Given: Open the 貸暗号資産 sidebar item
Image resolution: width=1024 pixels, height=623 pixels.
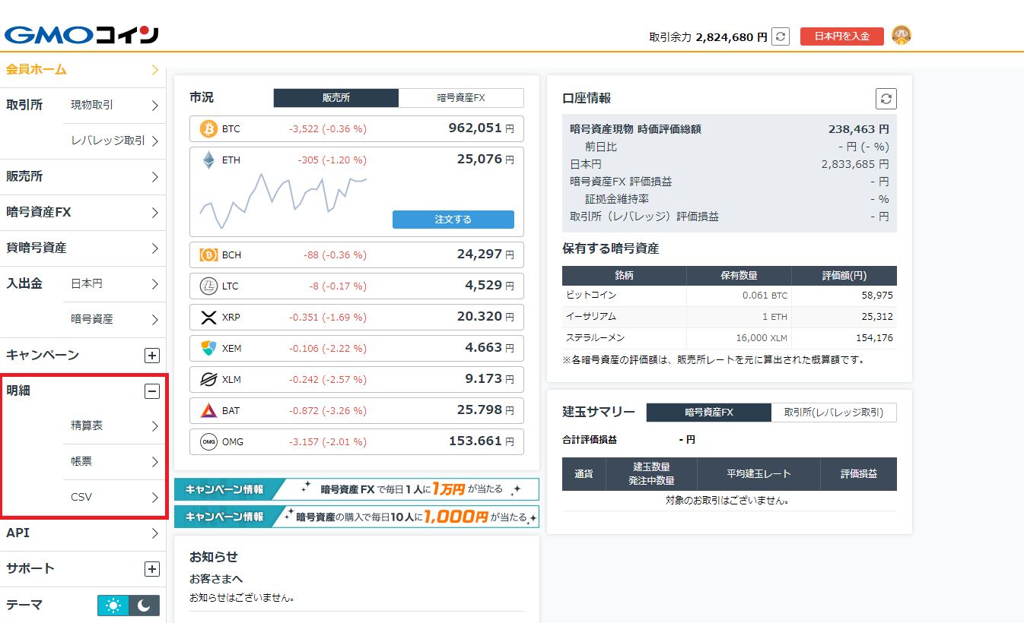Looking at the screenshot, I should pyautogui.click(x=83, y=248).
